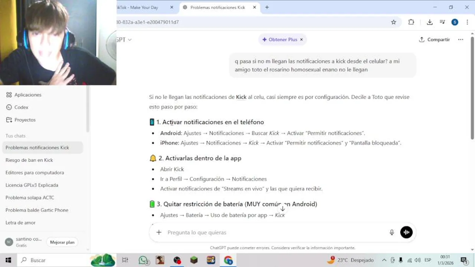The image size is (475, 267).
Task: Expand the ChatGPT model selector dropdown
Action: click(124, 40)
